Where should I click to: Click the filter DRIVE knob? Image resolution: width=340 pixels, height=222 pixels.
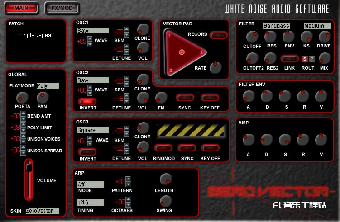click(x=325, y=37)
